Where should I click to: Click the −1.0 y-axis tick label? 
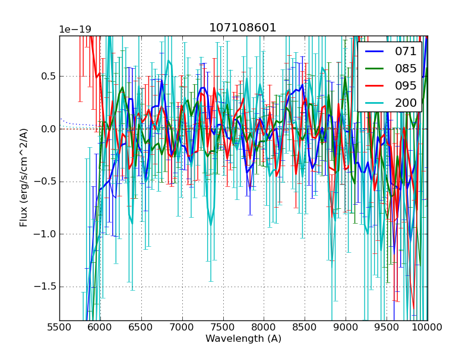click(x=45, y=234)
